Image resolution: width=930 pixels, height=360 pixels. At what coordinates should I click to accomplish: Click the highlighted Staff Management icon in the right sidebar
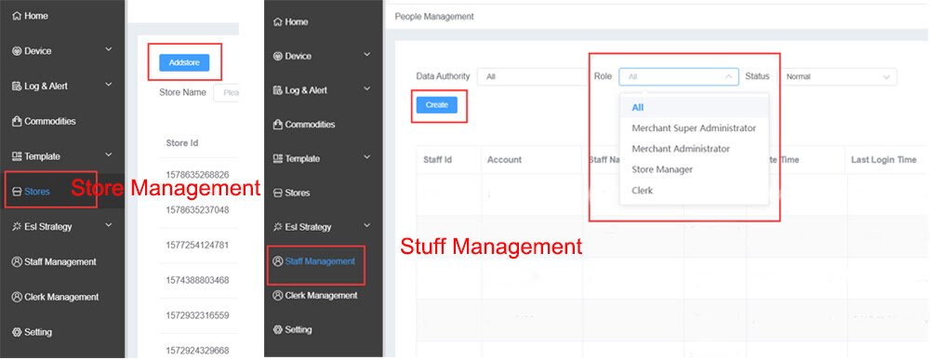[277, 261]
